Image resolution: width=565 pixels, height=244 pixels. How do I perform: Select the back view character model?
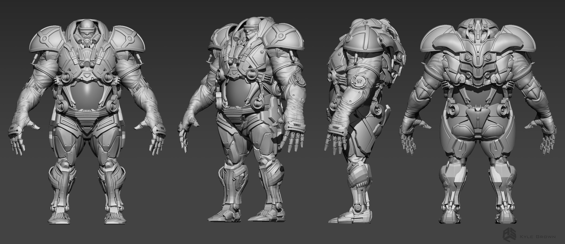477,120
